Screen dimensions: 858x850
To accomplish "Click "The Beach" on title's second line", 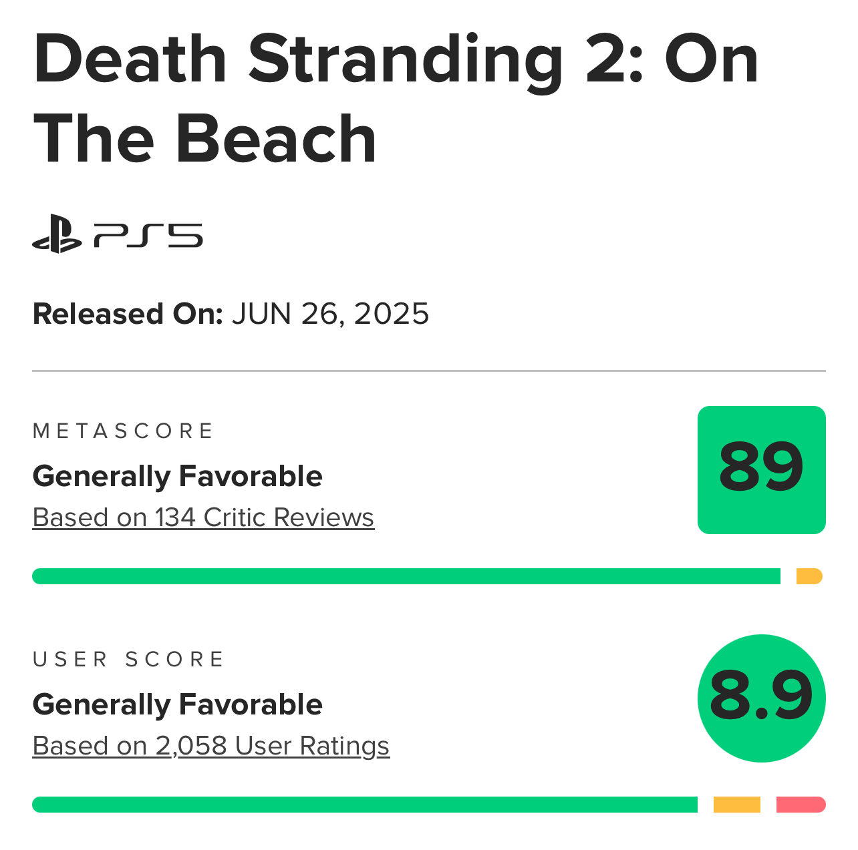I will point(205,139).
